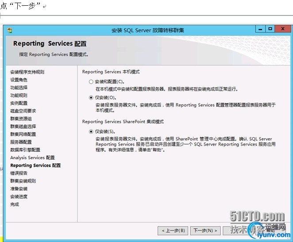Image resolution: width=293 pixels, height=242 pixels.
Task: Go to the 功能规则 step
Action: [19, 96]
